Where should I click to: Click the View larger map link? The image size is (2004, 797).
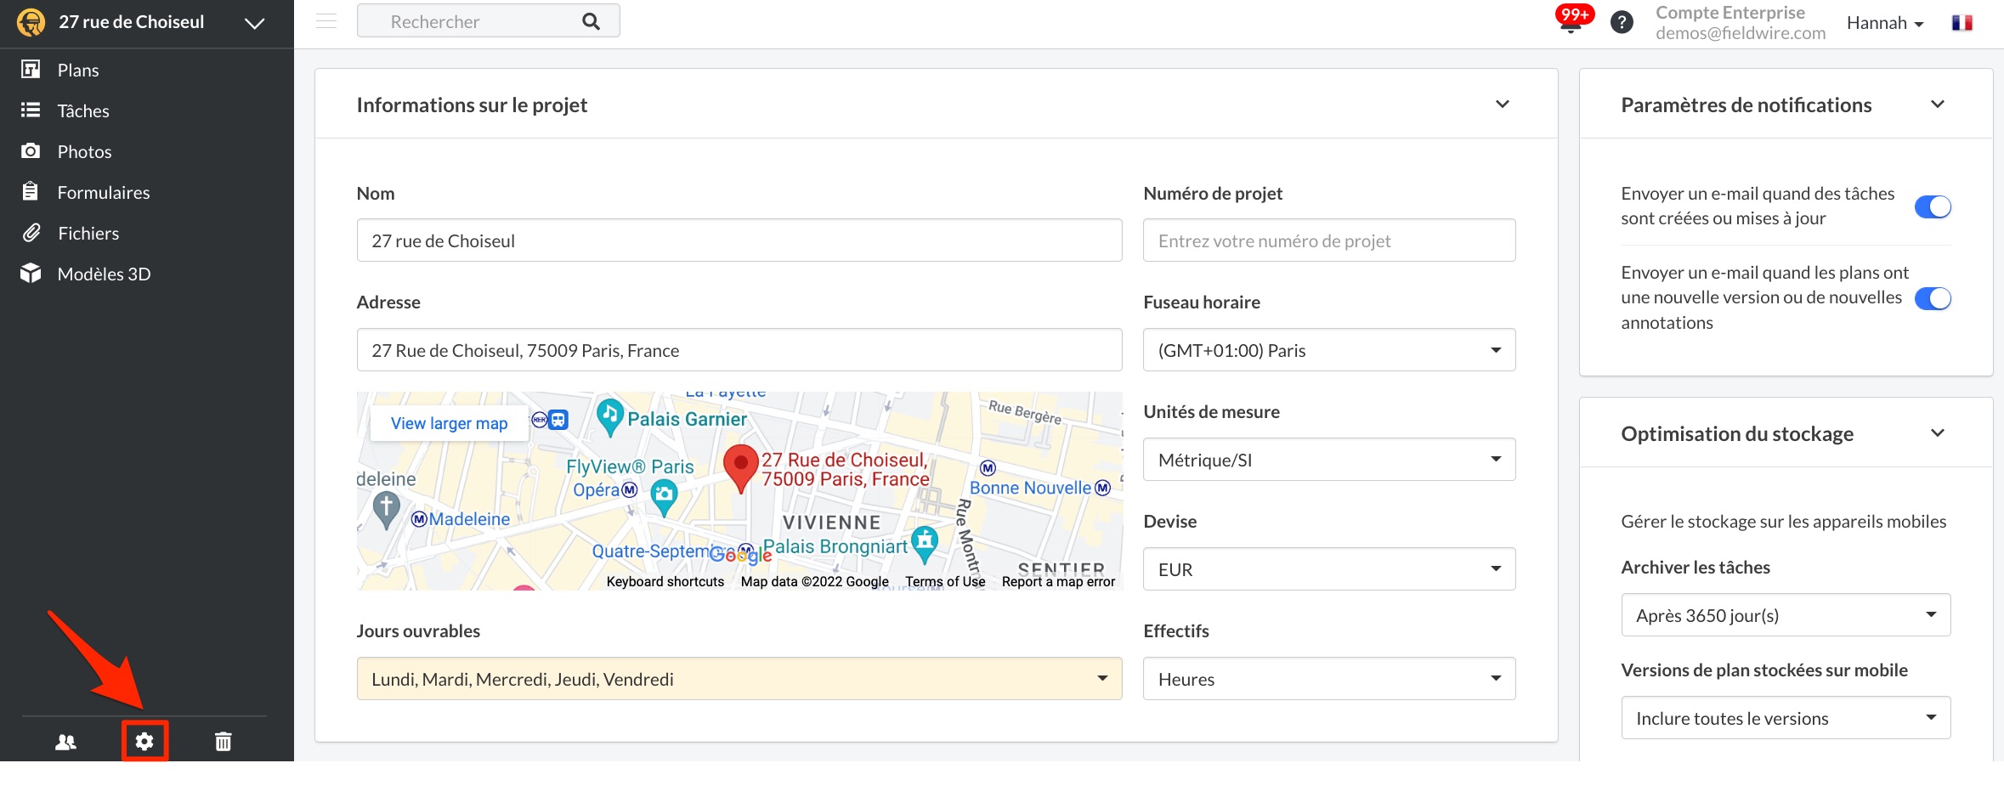(449, 423)
